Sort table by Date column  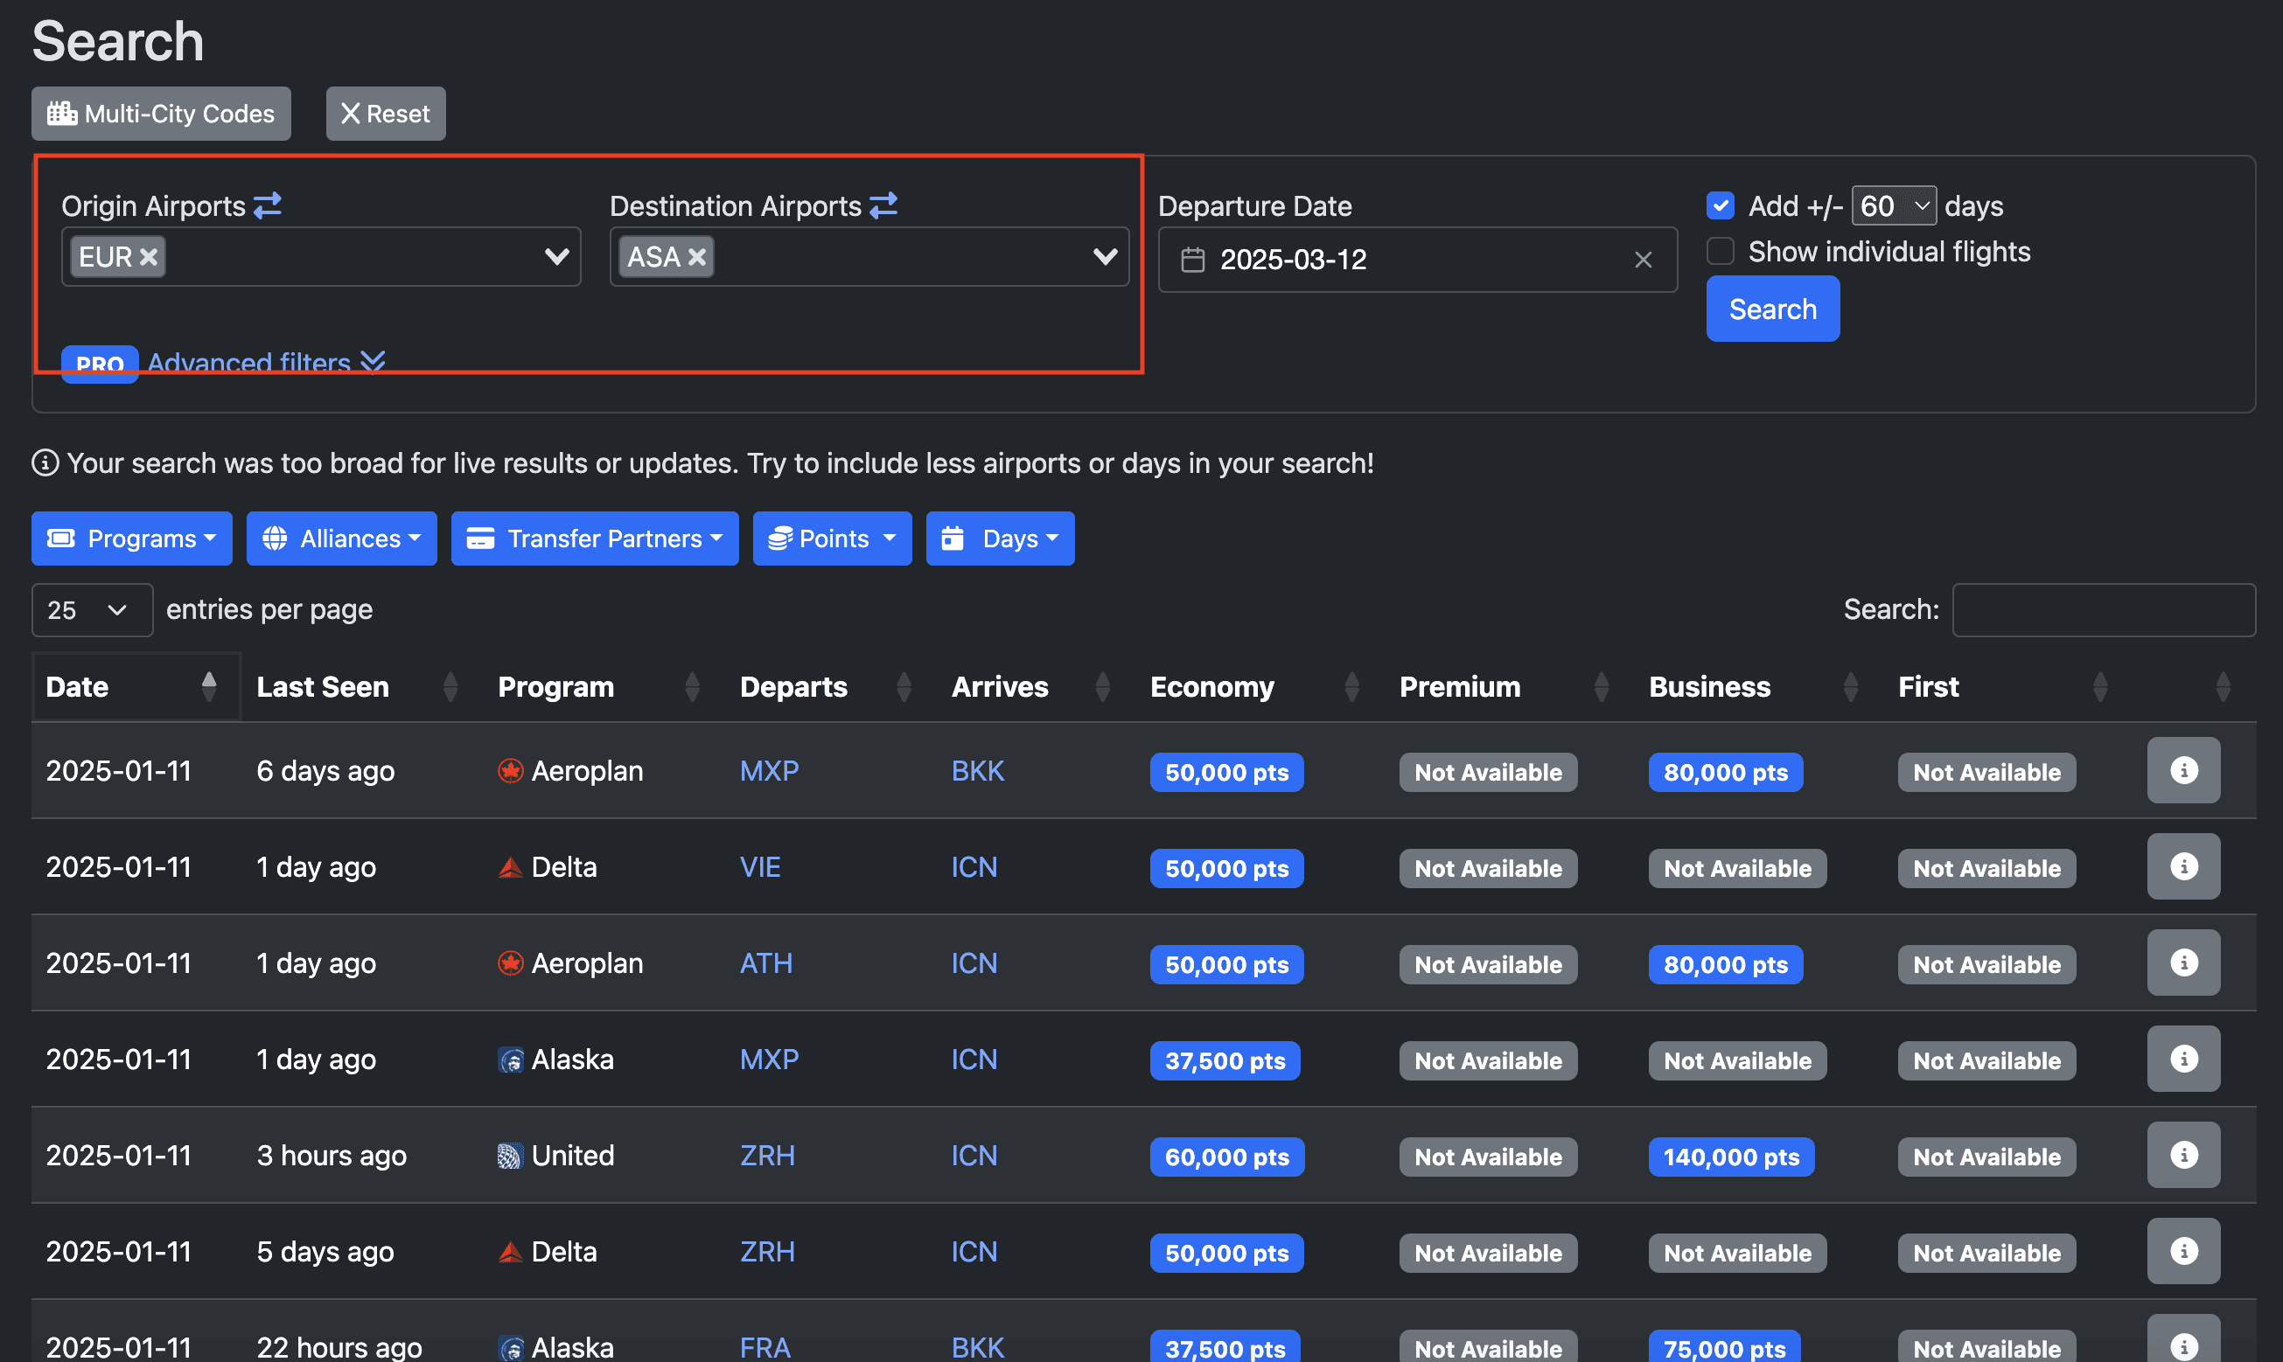136,686
